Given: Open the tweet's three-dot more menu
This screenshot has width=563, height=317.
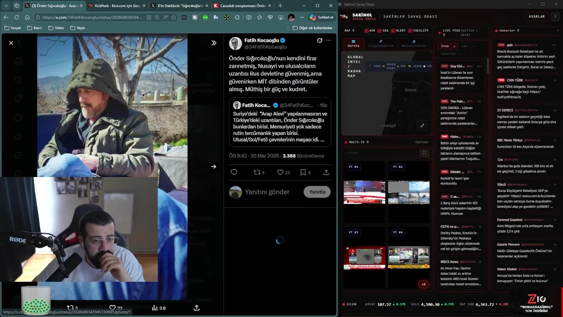Looking at the screenshot, I should click(x=328, y=41).
